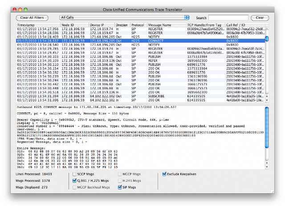The height and width of the screenshot is (208, 285).
Task: Click the 'Entire Message:' line in detail pane
Action: click(x=30, y=148)
